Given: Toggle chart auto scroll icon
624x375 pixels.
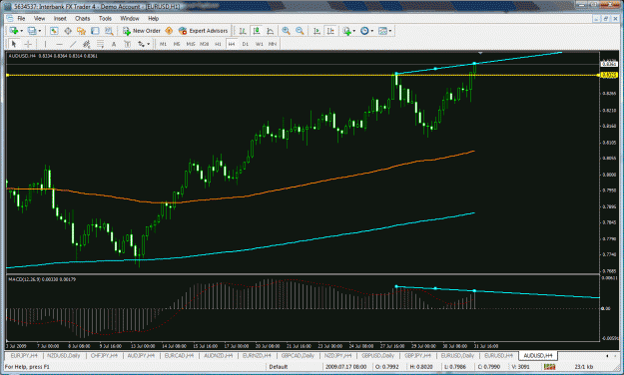Looking at the screenshot, I should click(x=316, y=31).
